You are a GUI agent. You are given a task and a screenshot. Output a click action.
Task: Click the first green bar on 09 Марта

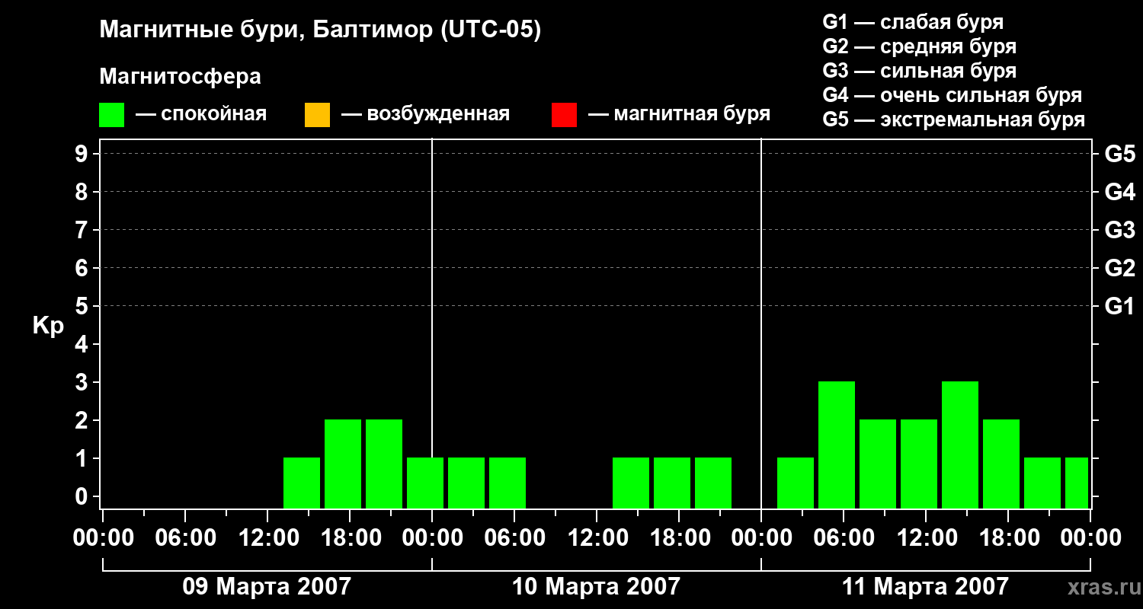tap(302, 483)
